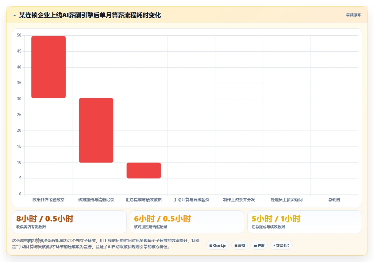
Task: Select the Chart.js tag chip
Action: coord(217,245)
